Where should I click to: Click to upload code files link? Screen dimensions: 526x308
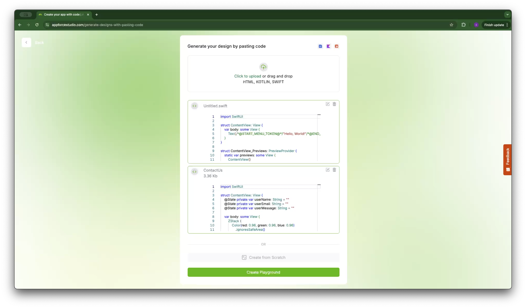coord(247,76)
